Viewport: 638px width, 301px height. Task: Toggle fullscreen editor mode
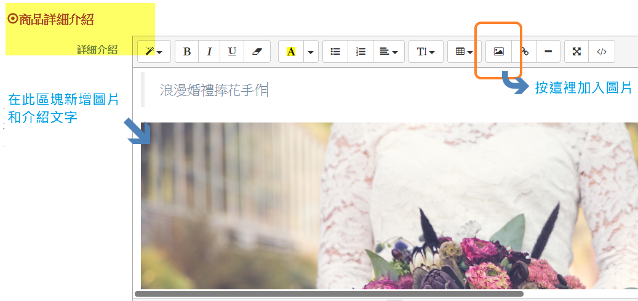[576, 51]
